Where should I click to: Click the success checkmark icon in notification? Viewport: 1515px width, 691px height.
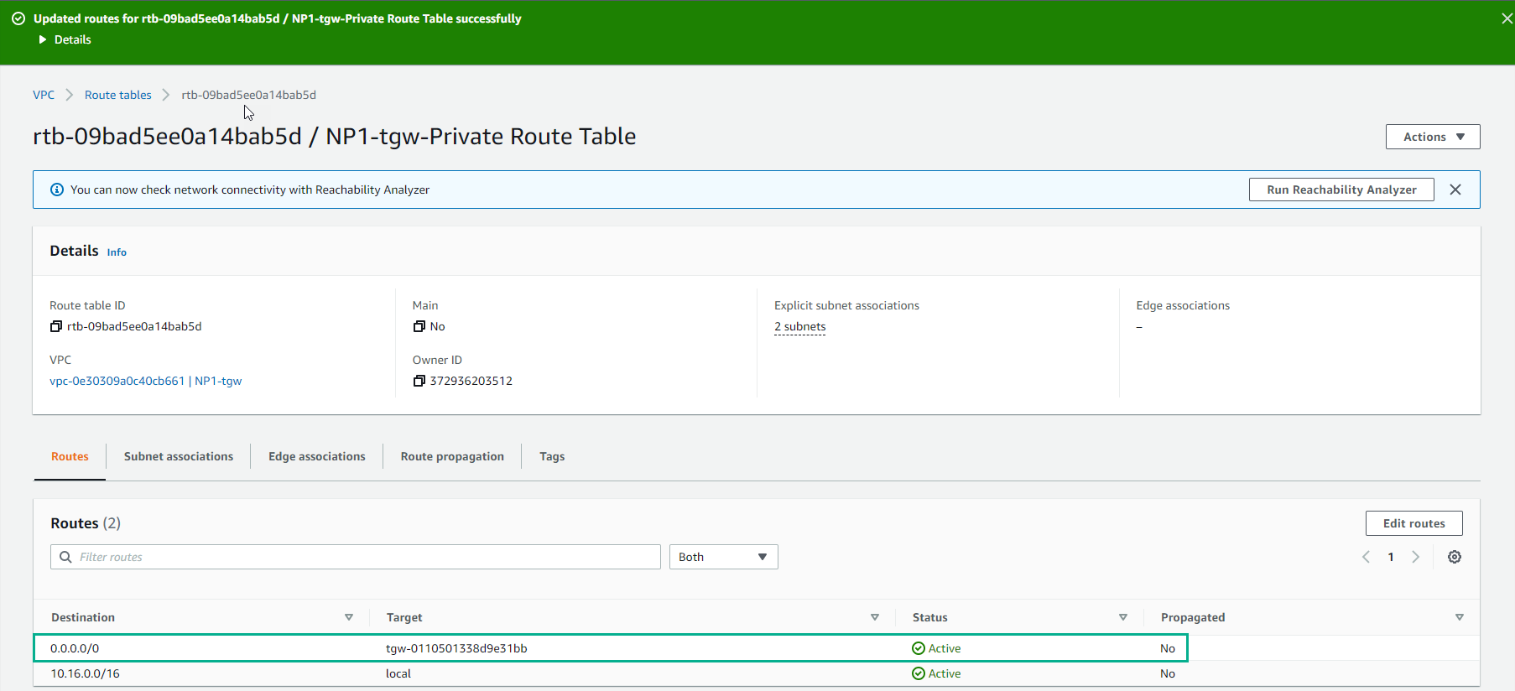point(18,18)
